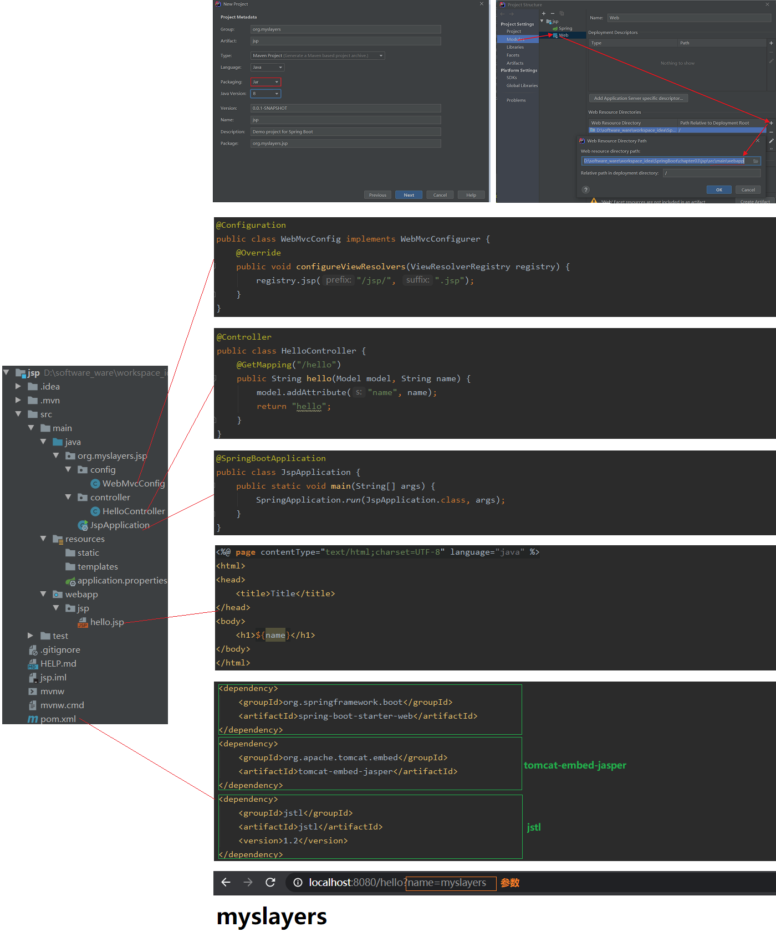776x932 pixels.
Task: Click the JspApplication Spring Boot class icon
Action: click(x=83, y=525)
